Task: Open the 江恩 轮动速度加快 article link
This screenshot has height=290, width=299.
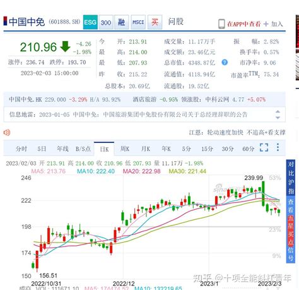Action: point(237,133)
